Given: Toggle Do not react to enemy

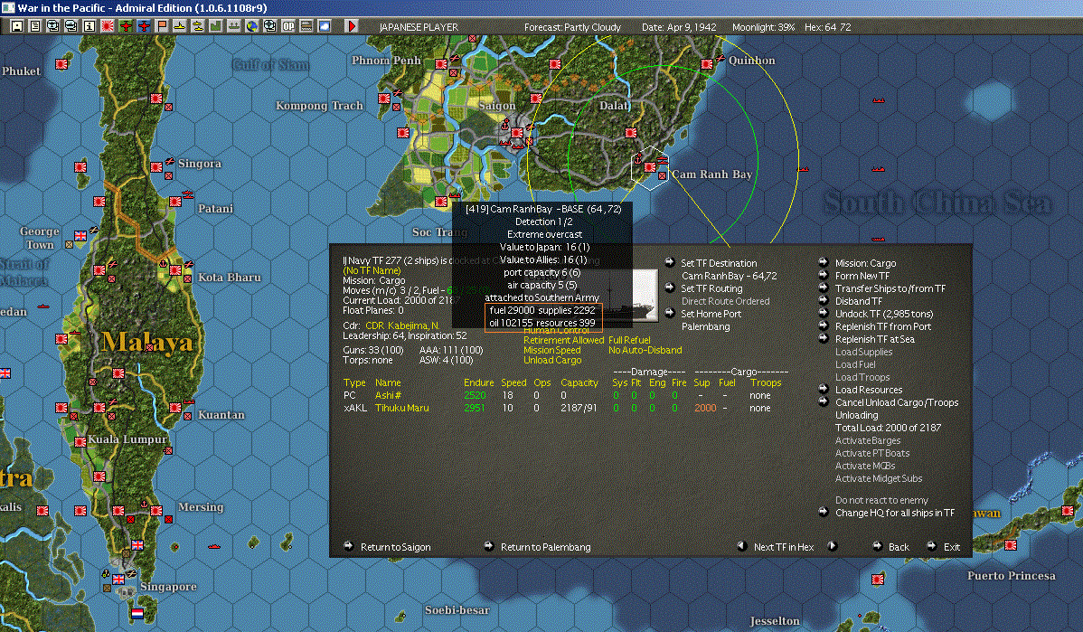Looking at the screenshot, I should tap(881, 500).
